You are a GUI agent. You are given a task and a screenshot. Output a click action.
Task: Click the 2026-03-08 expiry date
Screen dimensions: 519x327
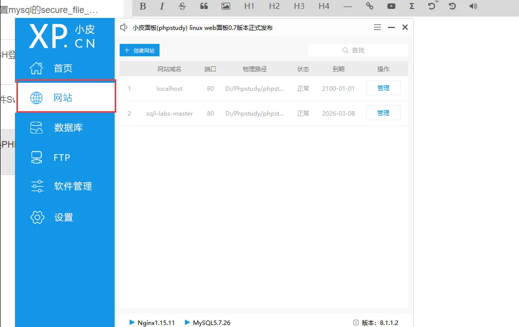(x=339, y=114)
